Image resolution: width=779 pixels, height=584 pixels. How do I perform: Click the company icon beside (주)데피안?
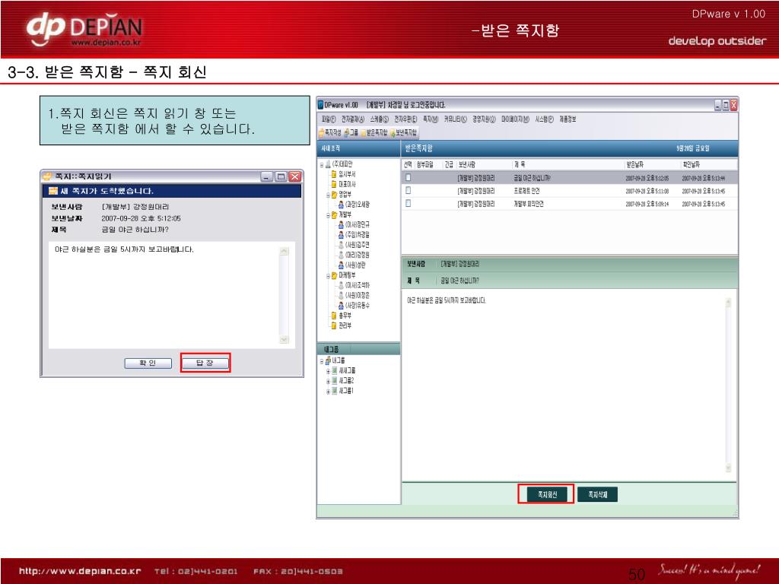click(x=328, y=164)
